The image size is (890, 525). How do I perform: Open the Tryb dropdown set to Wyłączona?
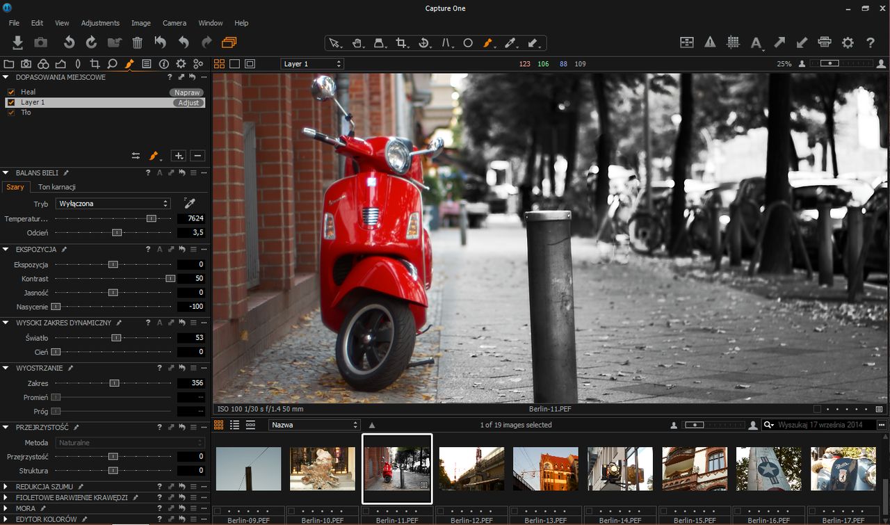coord(113,203)
